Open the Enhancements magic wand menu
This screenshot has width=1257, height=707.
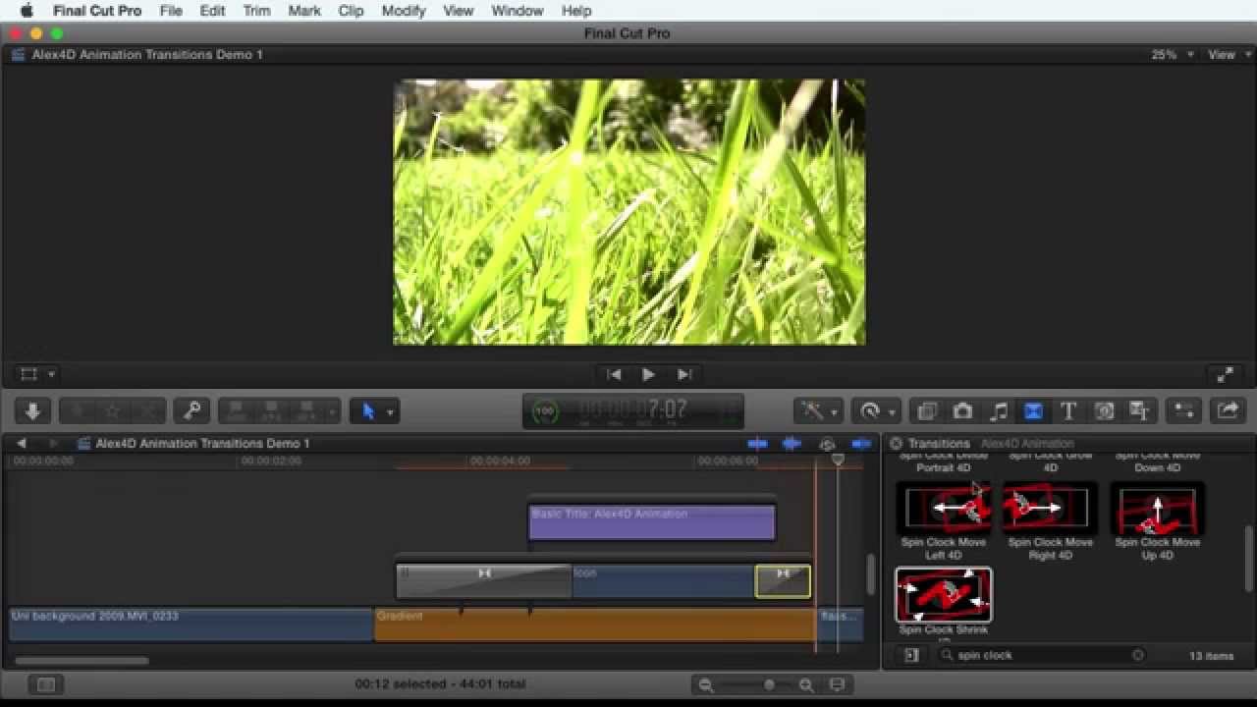point(819,411)
